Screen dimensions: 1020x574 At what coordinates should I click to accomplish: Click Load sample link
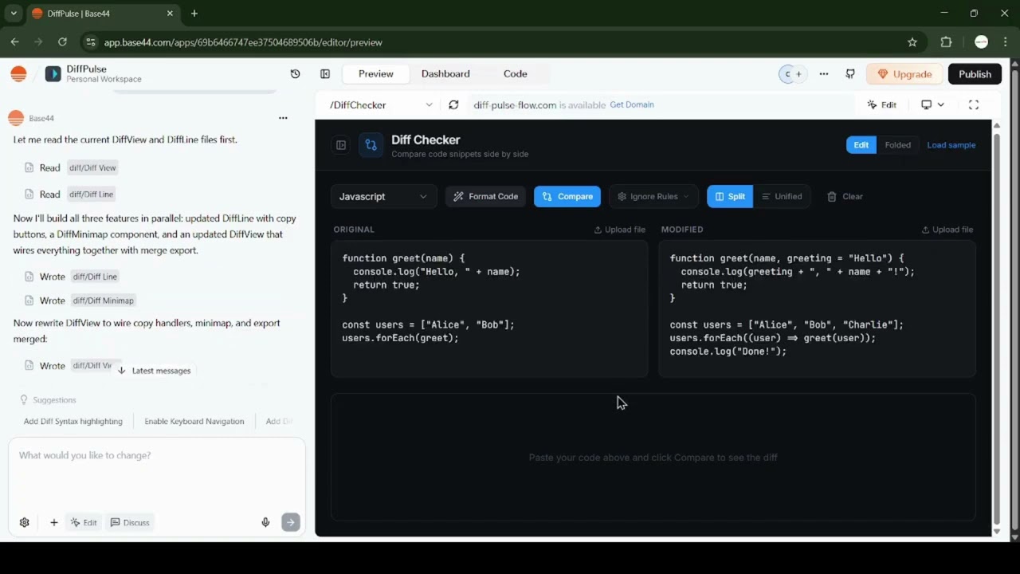[951, 145]
